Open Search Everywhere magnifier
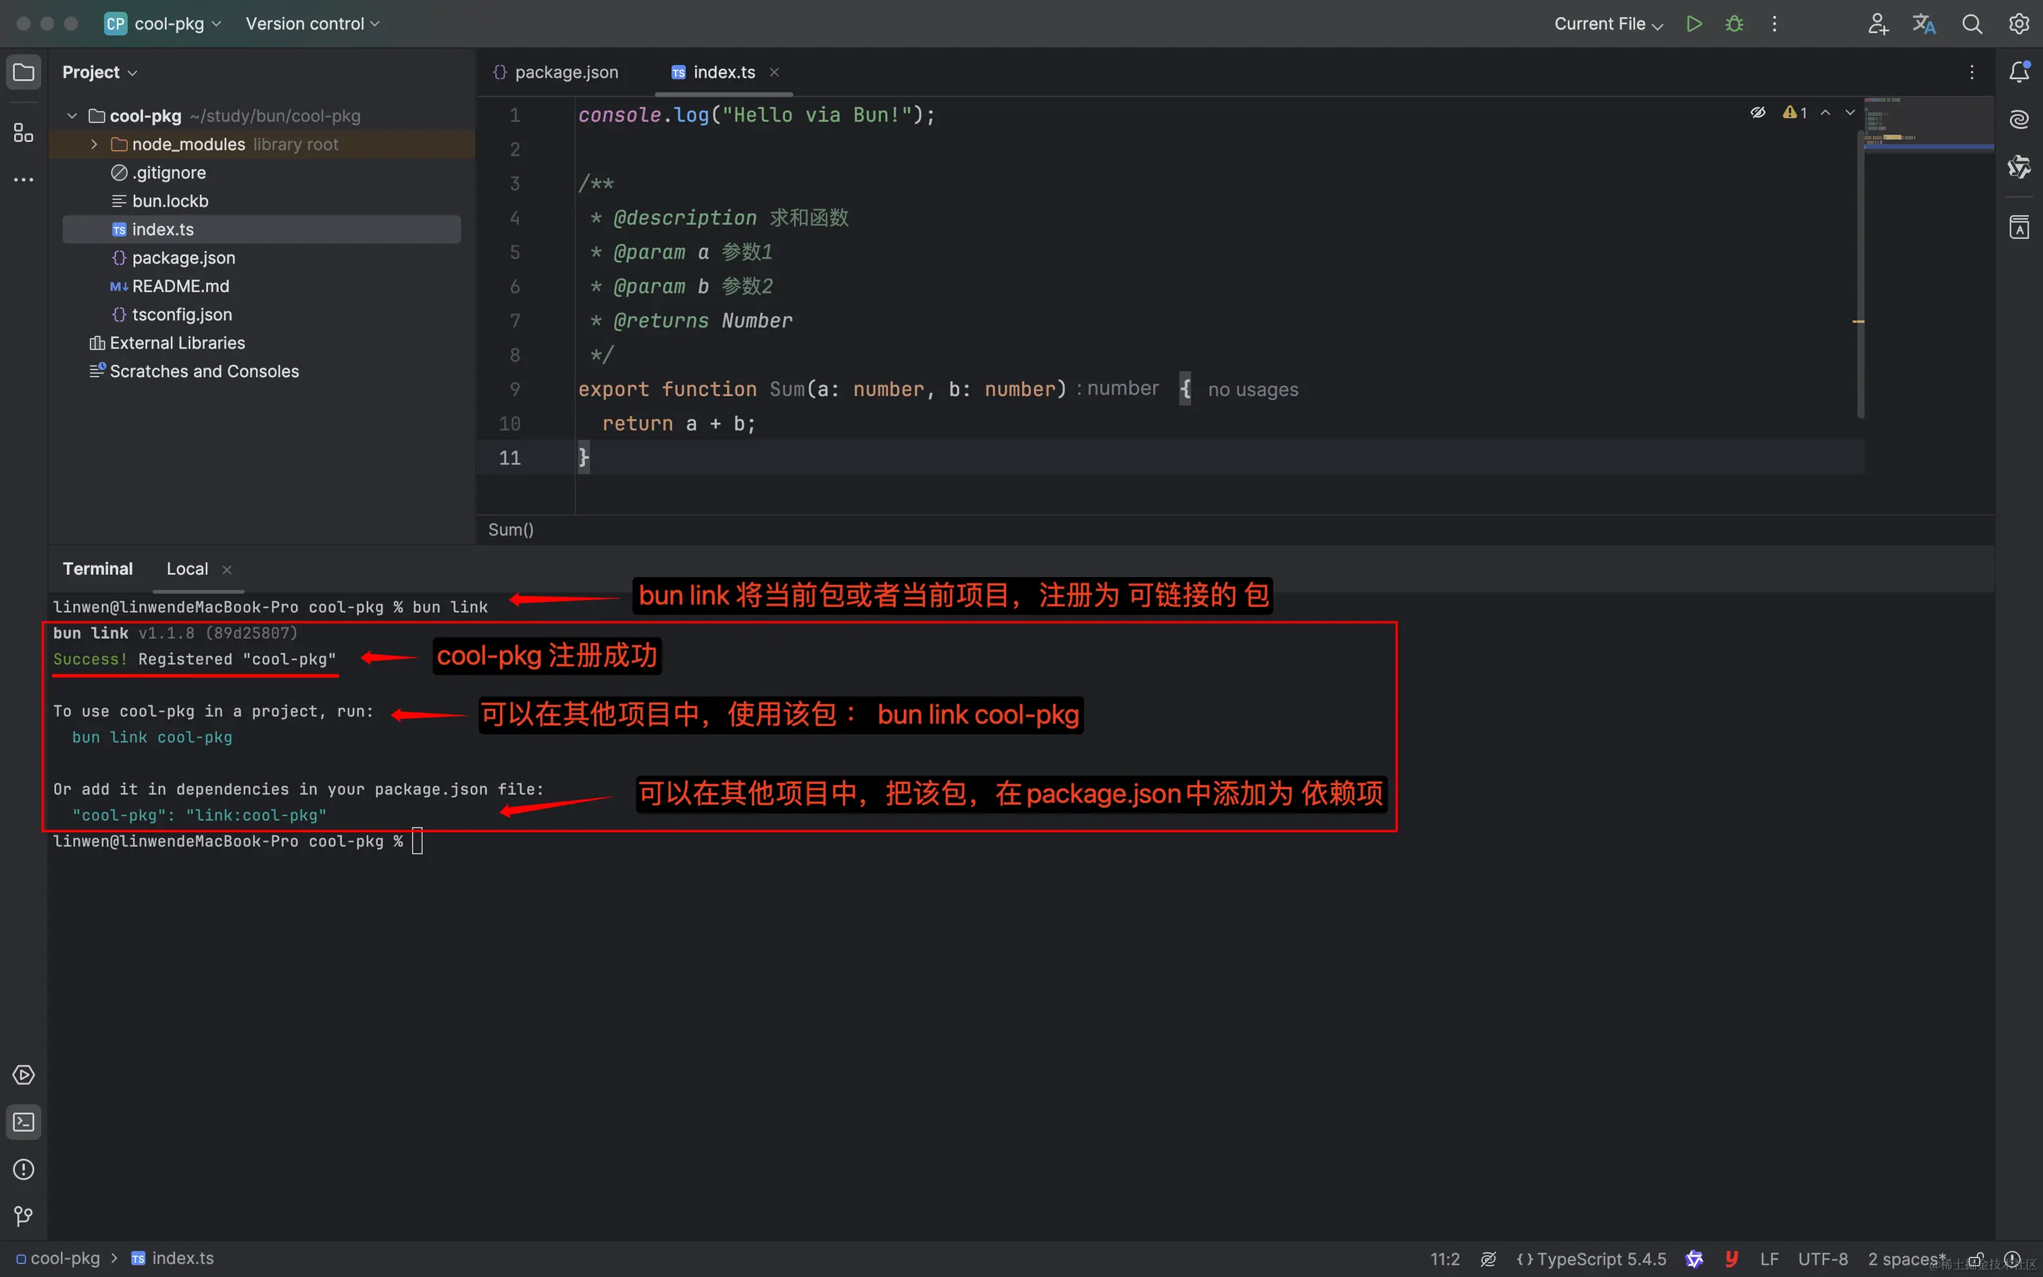The image size is (2043, 1277). coord(1972,24)
